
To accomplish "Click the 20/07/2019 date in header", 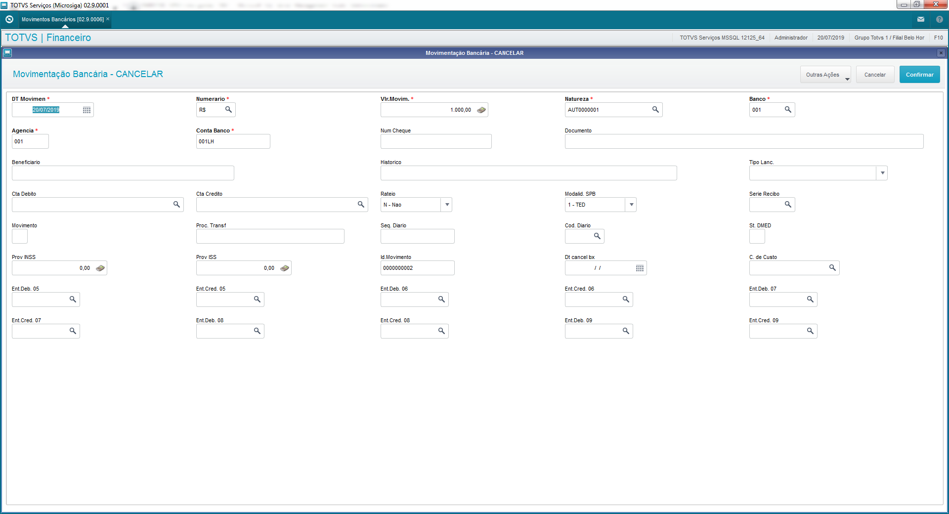I will pos(830,38).
